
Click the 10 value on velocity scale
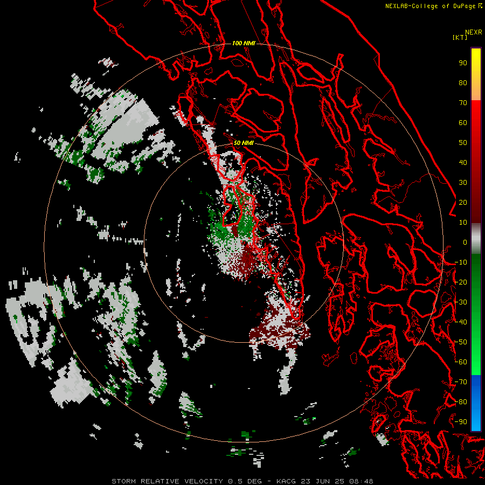pos(463,223)
